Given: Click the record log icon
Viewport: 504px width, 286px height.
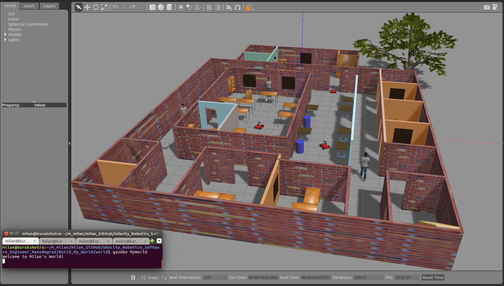Looking at the screenshot, I should click(495, 7).
